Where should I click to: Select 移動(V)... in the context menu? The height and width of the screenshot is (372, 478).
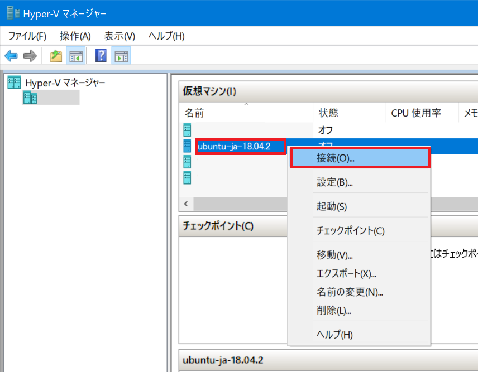(360, 255)
